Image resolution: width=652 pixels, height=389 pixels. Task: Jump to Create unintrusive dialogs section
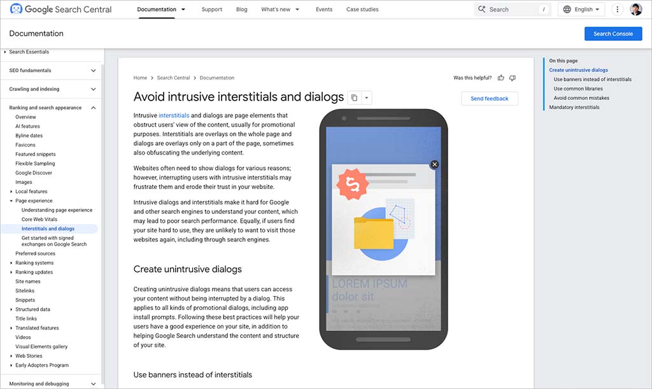pos(578,70)
